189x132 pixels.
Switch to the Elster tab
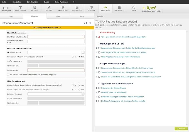[58, 16]
